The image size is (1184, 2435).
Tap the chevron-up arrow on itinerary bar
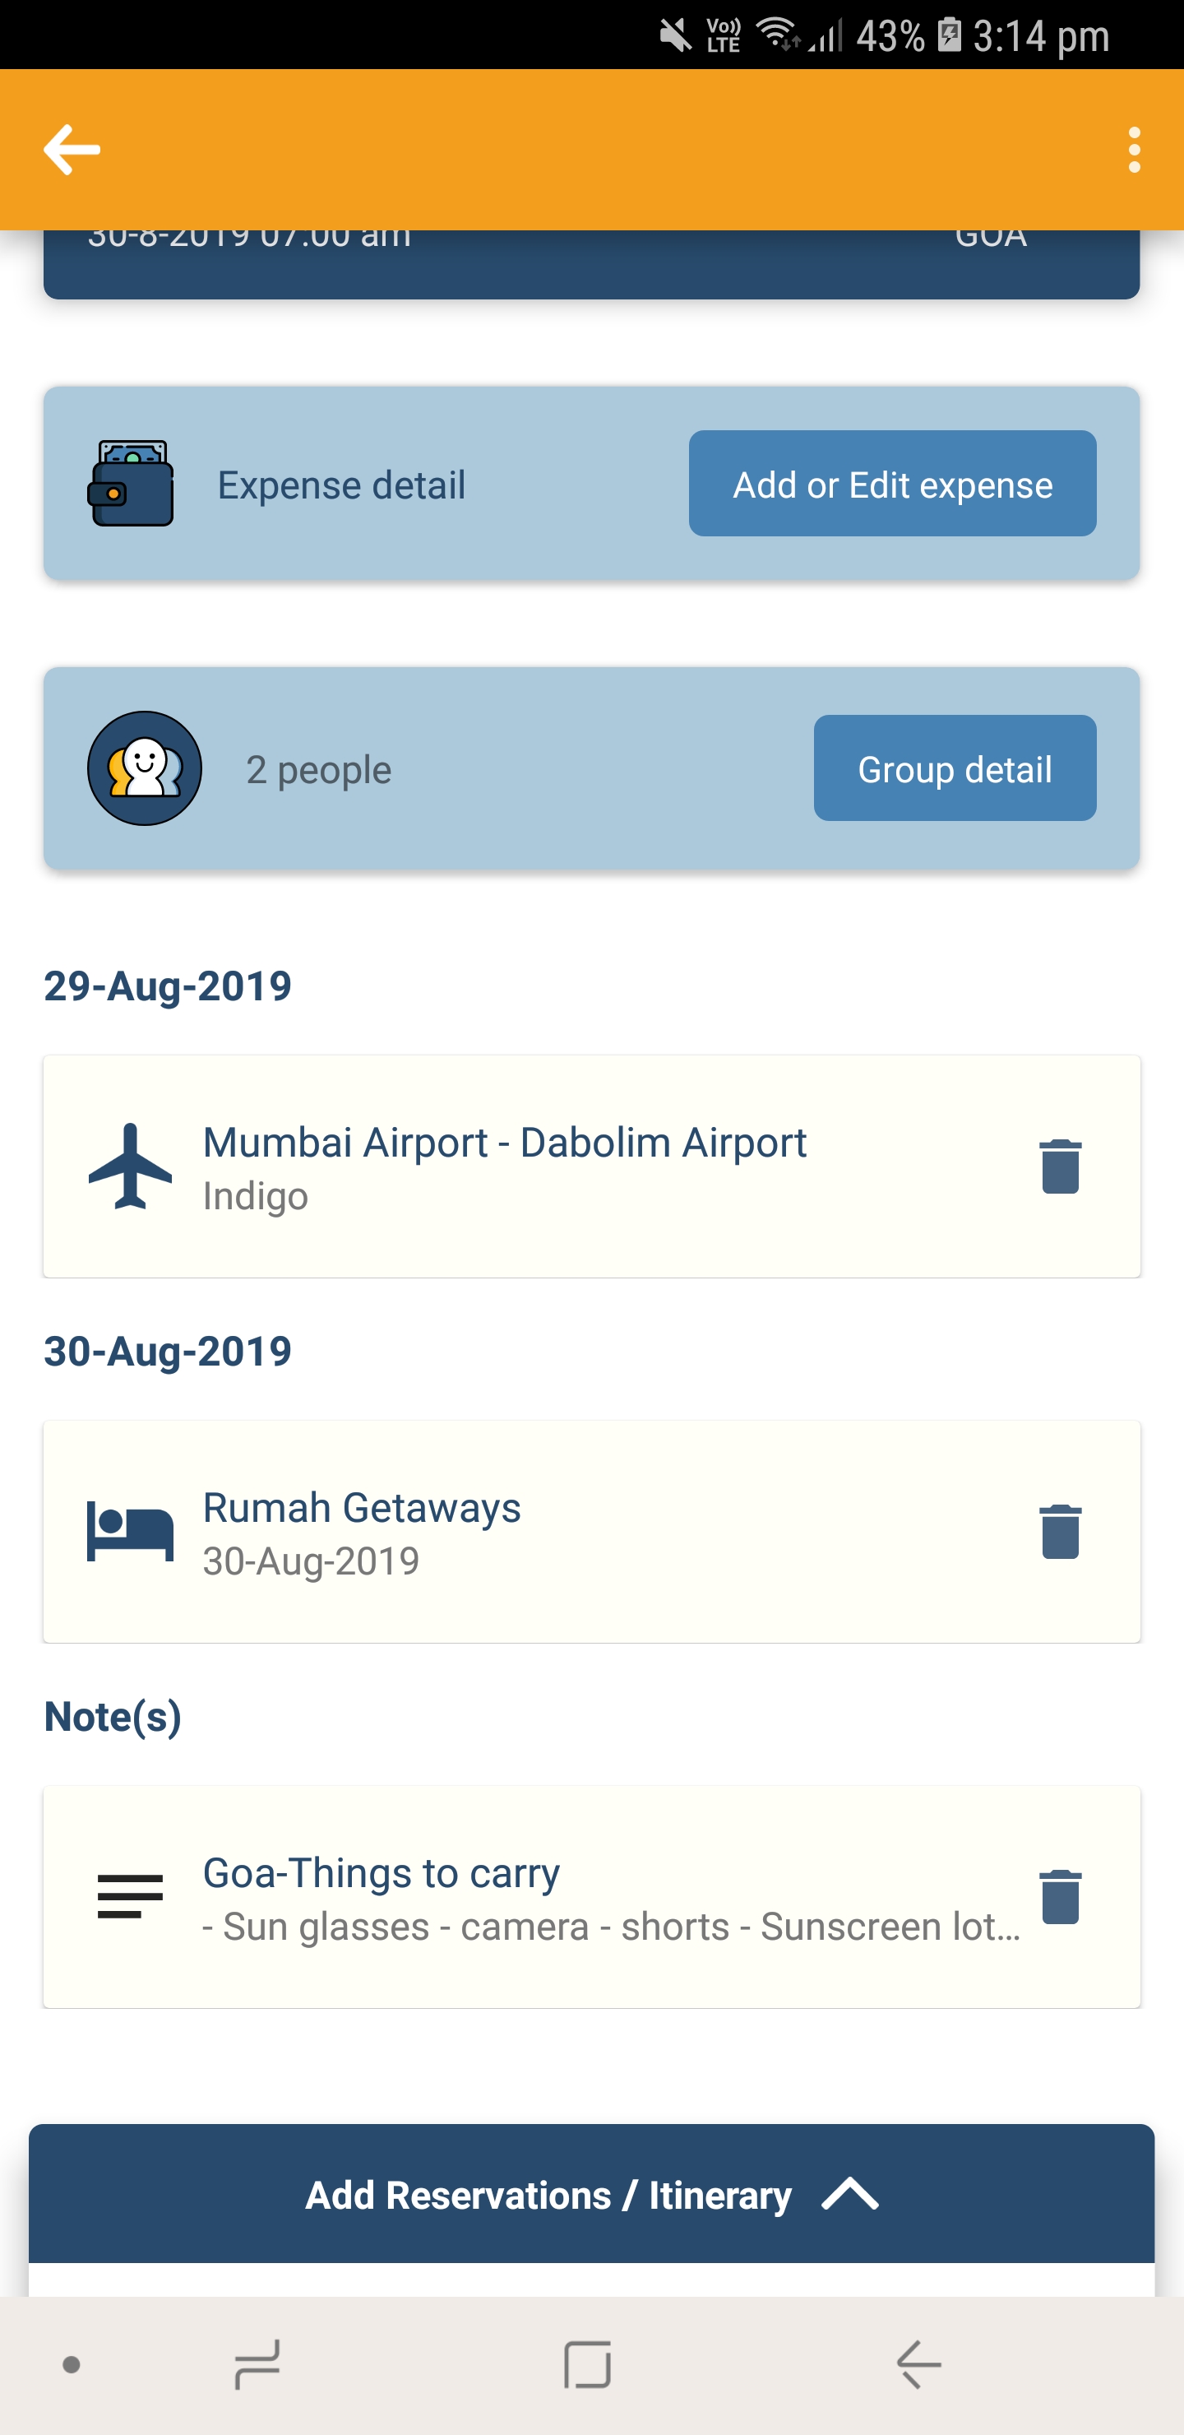pyautogui.click(x=850, y=2193)
